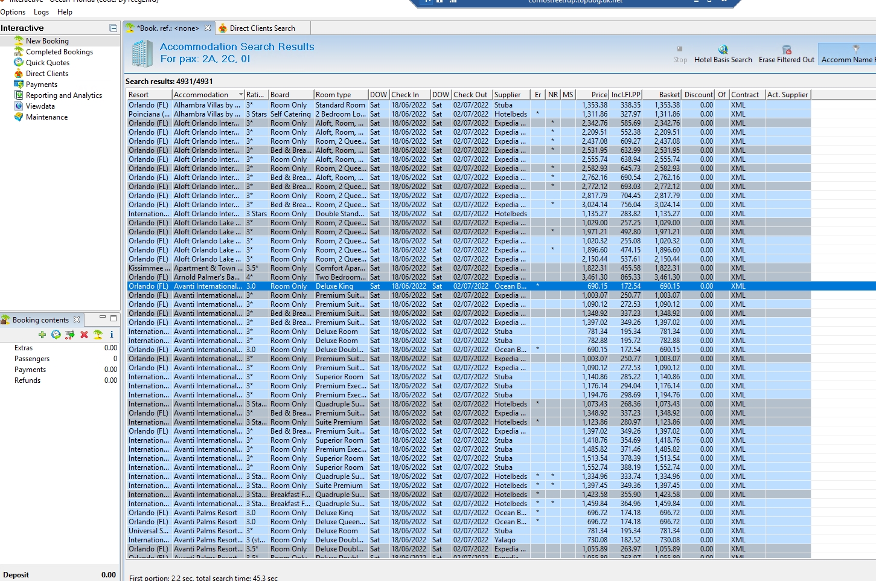
Task: Sort by the Room type column header
Action: click(x=341, y=95)
